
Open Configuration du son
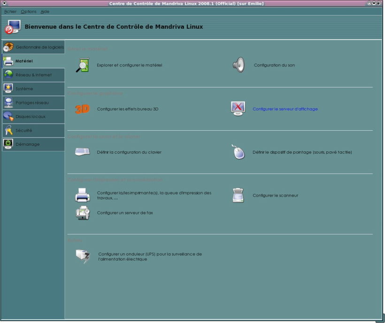point(274,65)
